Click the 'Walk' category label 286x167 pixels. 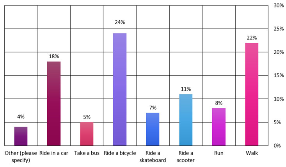tap(252, 153)
